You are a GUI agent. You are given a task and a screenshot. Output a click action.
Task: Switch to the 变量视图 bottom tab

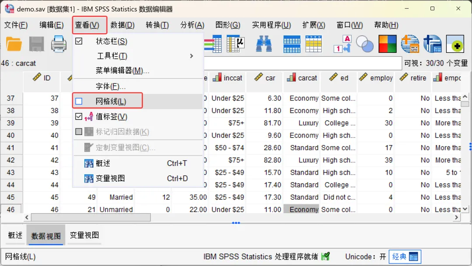click(x=84, y=235)
